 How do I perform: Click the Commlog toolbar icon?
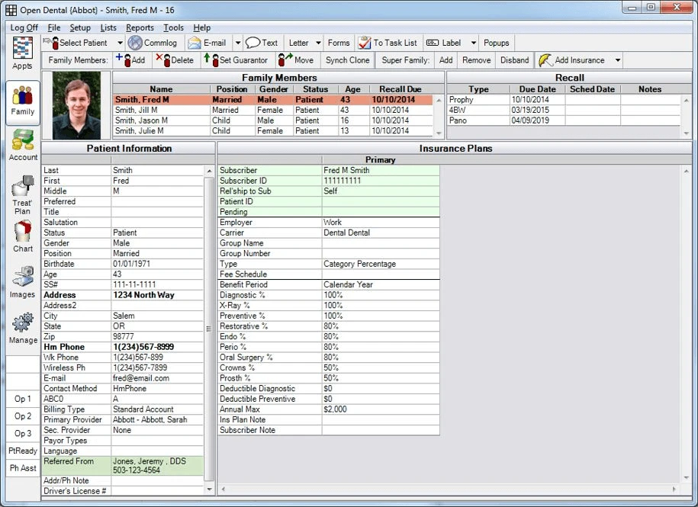[x=153, y=43]
